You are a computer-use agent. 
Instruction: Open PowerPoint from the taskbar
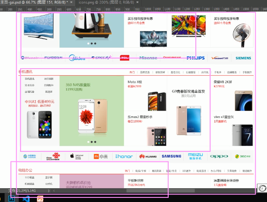pos(40,199)
